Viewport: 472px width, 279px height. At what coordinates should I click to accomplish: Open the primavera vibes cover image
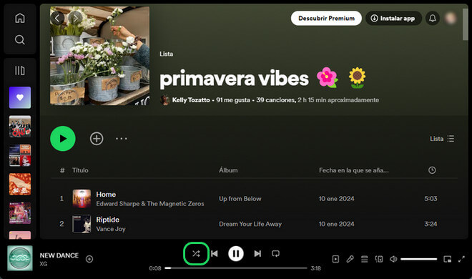99,56
